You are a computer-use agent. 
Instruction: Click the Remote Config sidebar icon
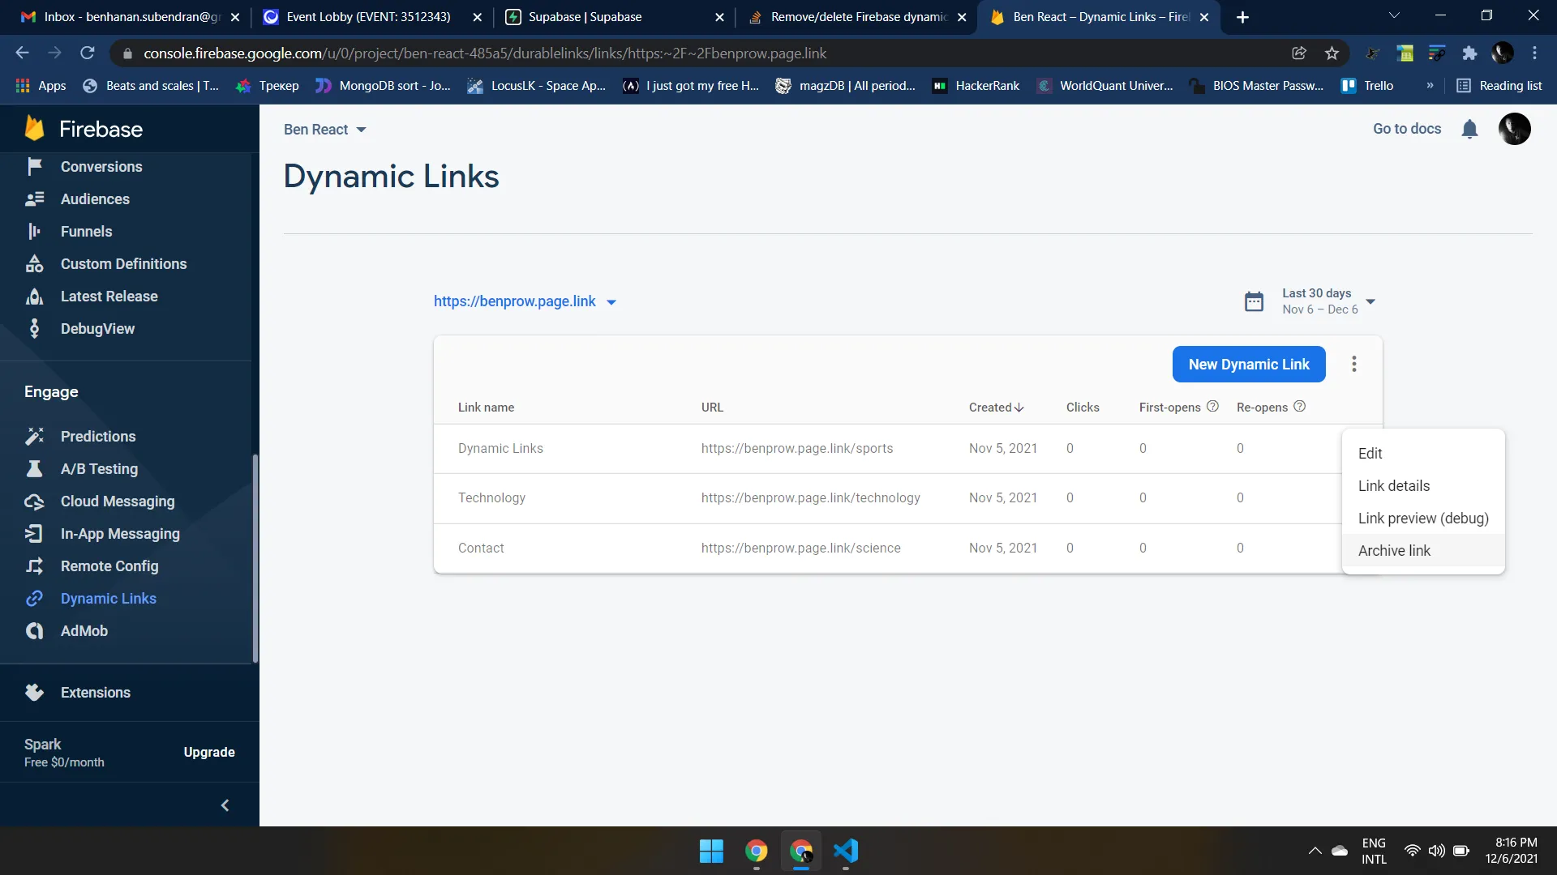(x=34, y=566)
